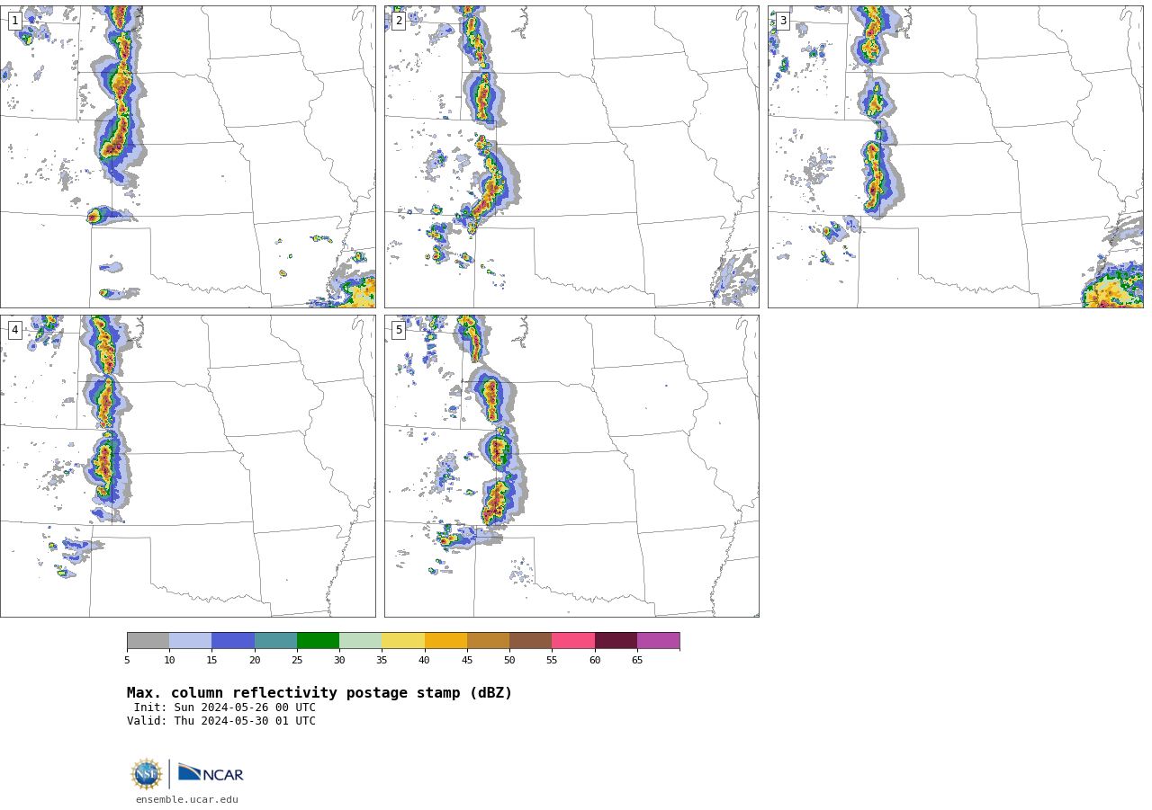Open ensemble member 1 postage stamp map
Screen dimensions: 1152x810
click(187, 156)
